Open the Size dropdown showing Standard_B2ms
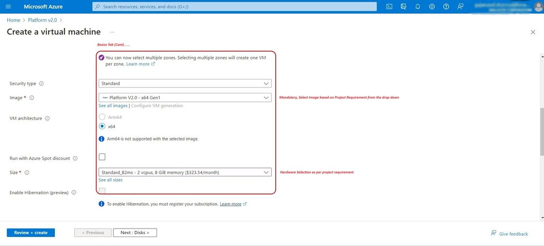The image size is (544, 246). click(185, 172)
